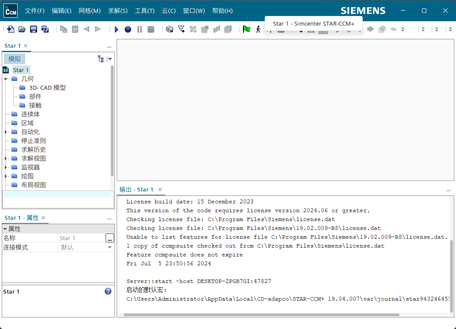This screenshot has height=329, width=456.
Task: Collapse the 属性 section header
Action: click(5, 229)
